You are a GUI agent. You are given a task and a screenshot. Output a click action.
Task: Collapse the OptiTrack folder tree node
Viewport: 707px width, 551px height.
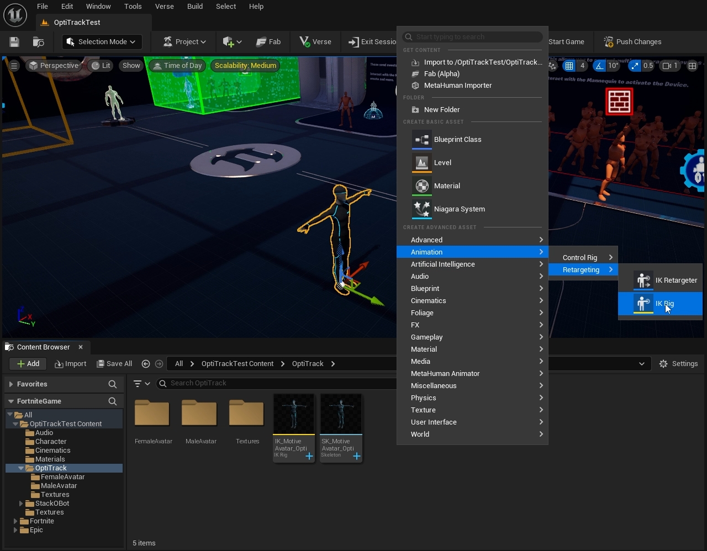[21, 468]
